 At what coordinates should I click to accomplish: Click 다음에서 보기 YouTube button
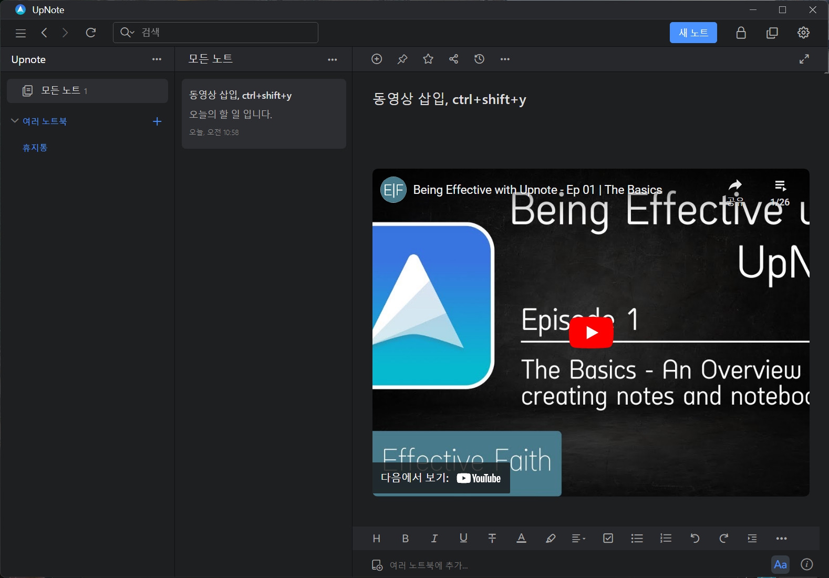(441, 478)
